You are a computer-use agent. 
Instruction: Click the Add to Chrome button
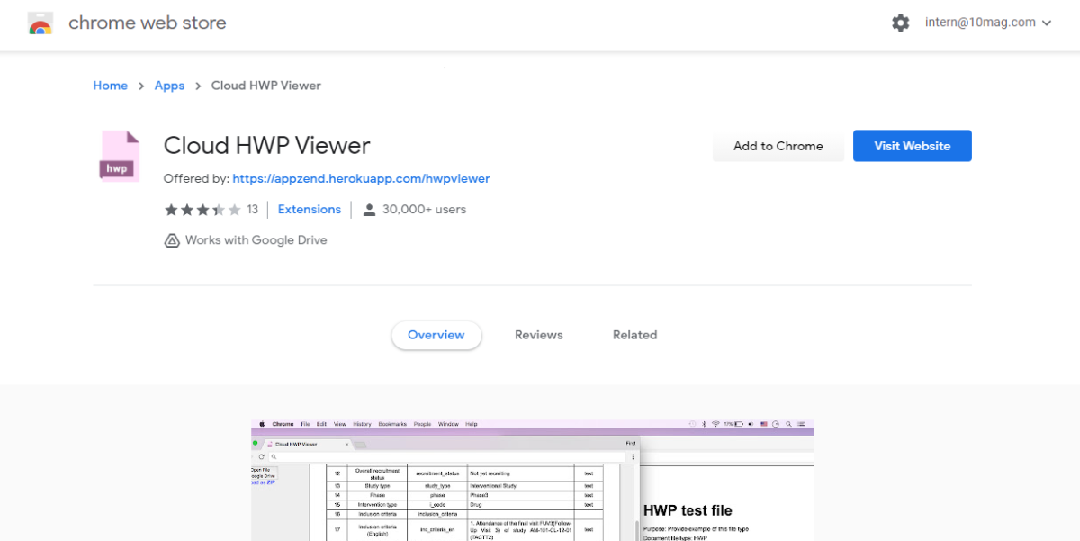click(x=778, y=146)
